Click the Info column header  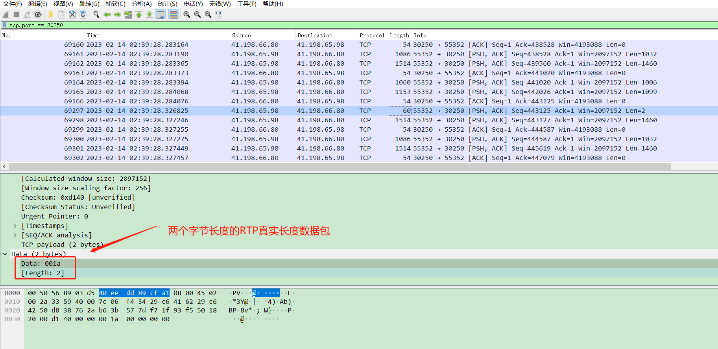click(565, 35)
